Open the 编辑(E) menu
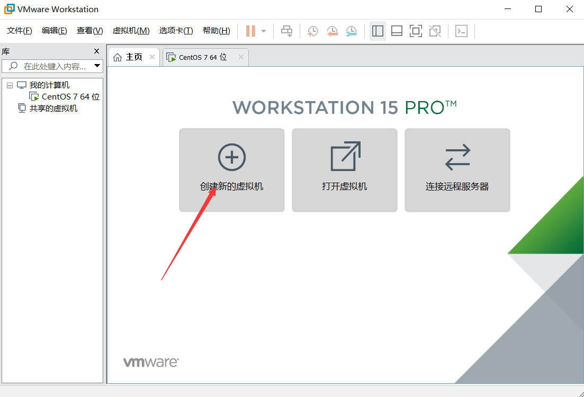The width and height of the screenshot is (584, 397). click(x=55, y=31)
